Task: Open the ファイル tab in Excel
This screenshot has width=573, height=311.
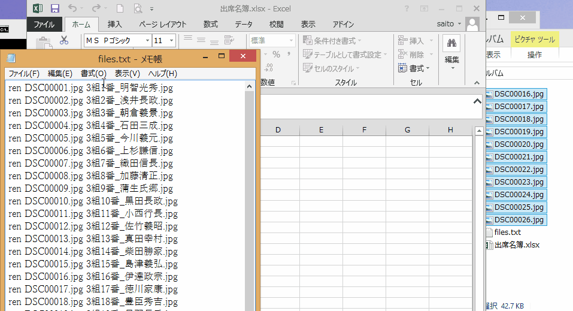Action: (x=44, y=24)
